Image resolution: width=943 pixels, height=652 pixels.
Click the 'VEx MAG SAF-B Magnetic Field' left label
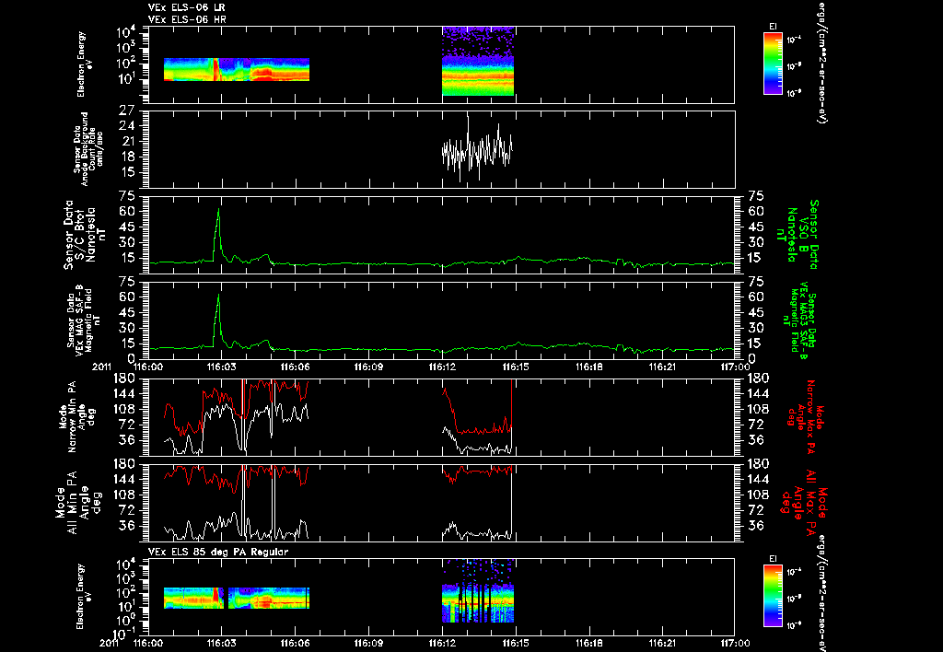(84, 320)
